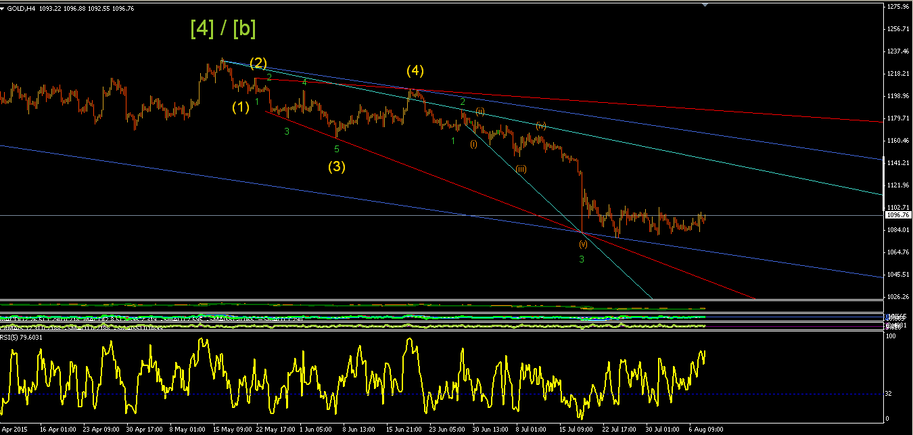Click the 30 Jul 01:00 time label
Viewport: 913px width, 435px height.
tap(663, 429)
